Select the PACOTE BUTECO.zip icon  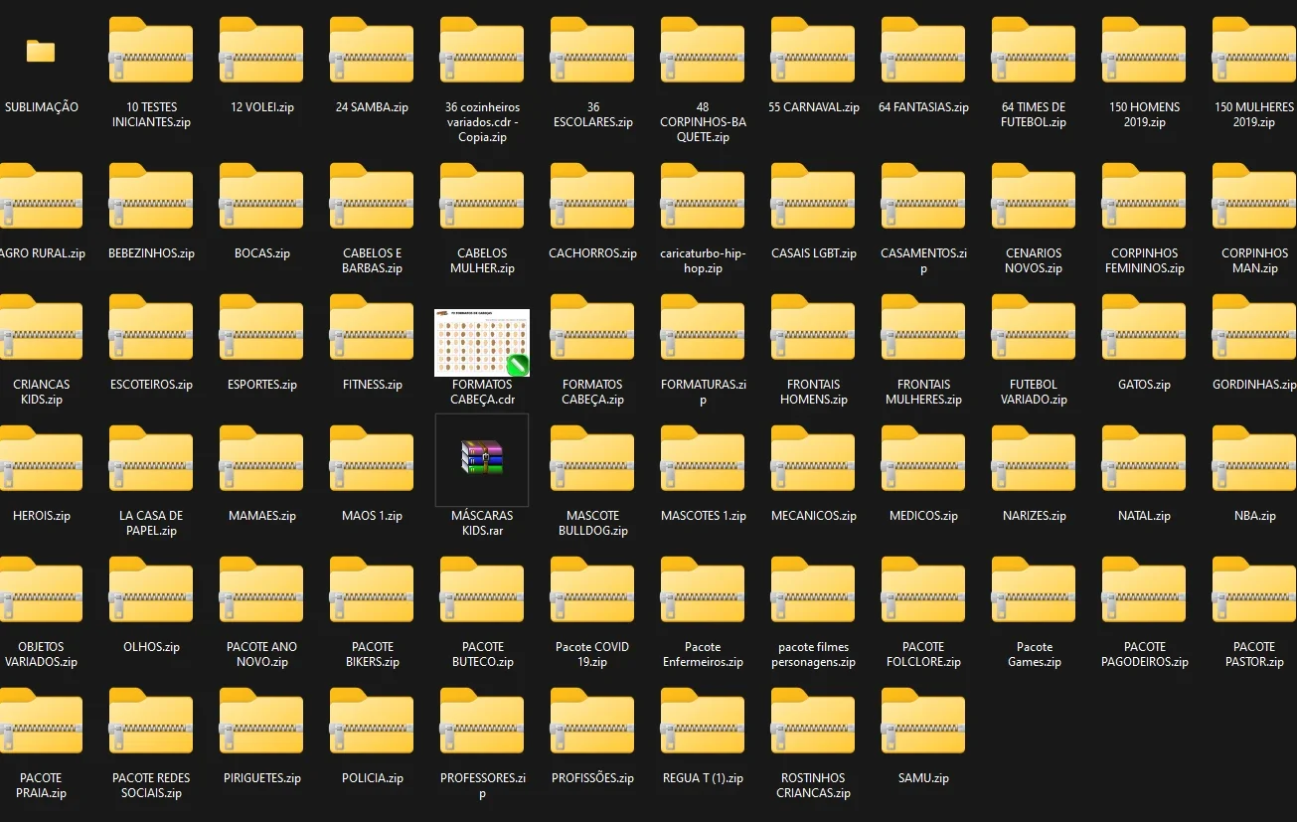point(482,589)
